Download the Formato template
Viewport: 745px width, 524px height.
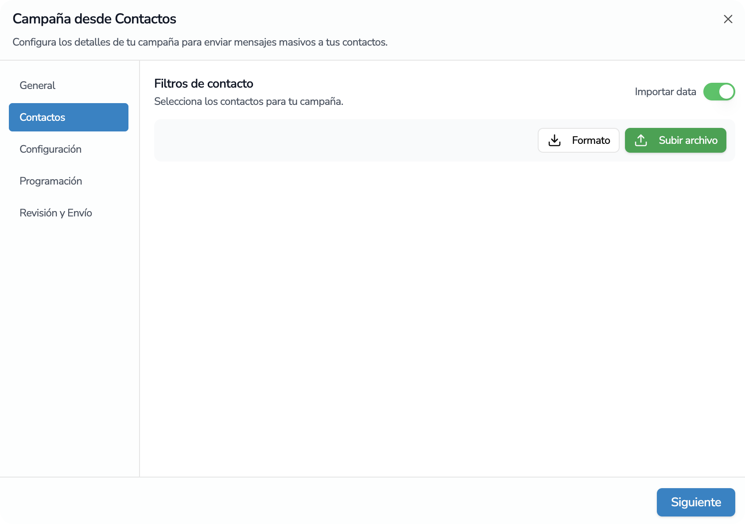click(578, 140)
